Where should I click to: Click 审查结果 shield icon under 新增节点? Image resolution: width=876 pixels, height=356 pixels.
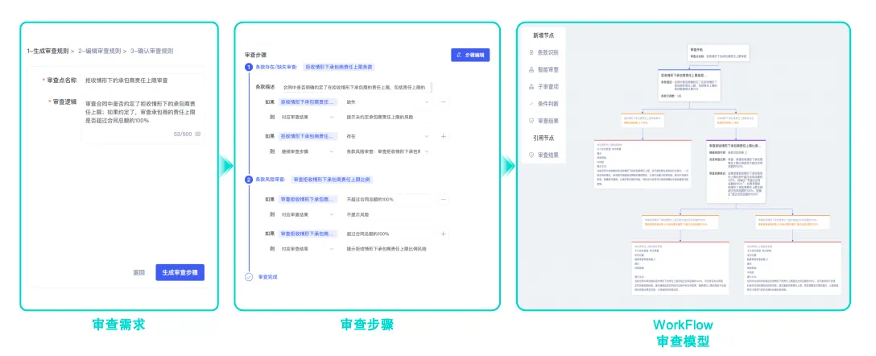click(530, 120)
